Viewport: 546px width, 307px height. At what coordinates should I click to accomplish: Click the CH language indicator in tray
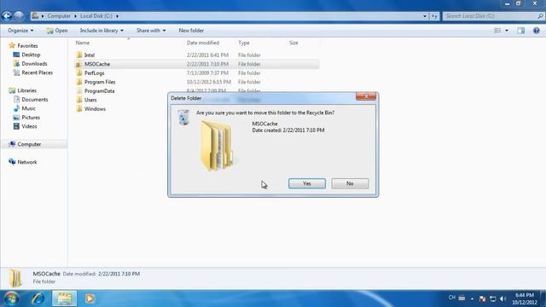point(451,298)
